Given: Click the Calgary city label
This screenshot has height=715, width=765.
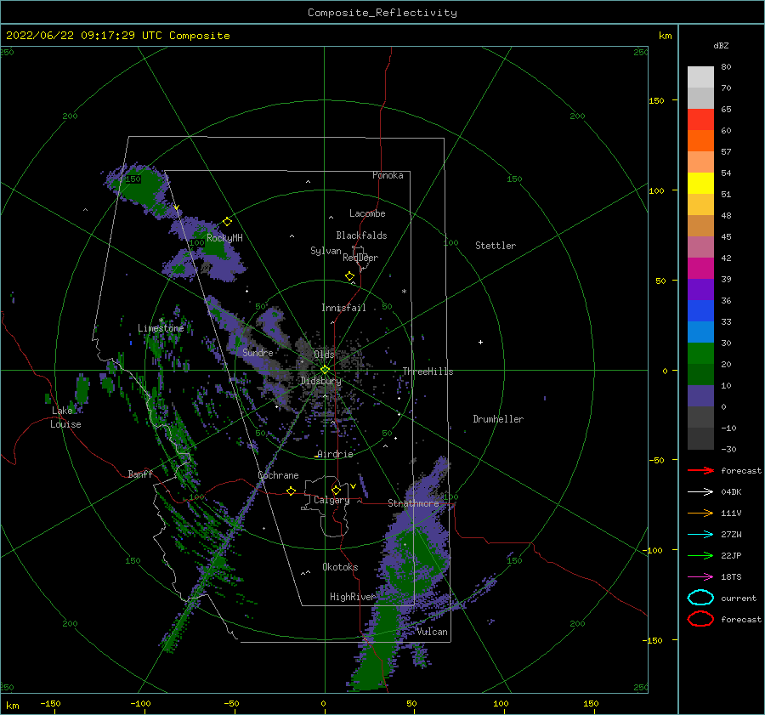Looking at the screenshot, I should [331, 500].
